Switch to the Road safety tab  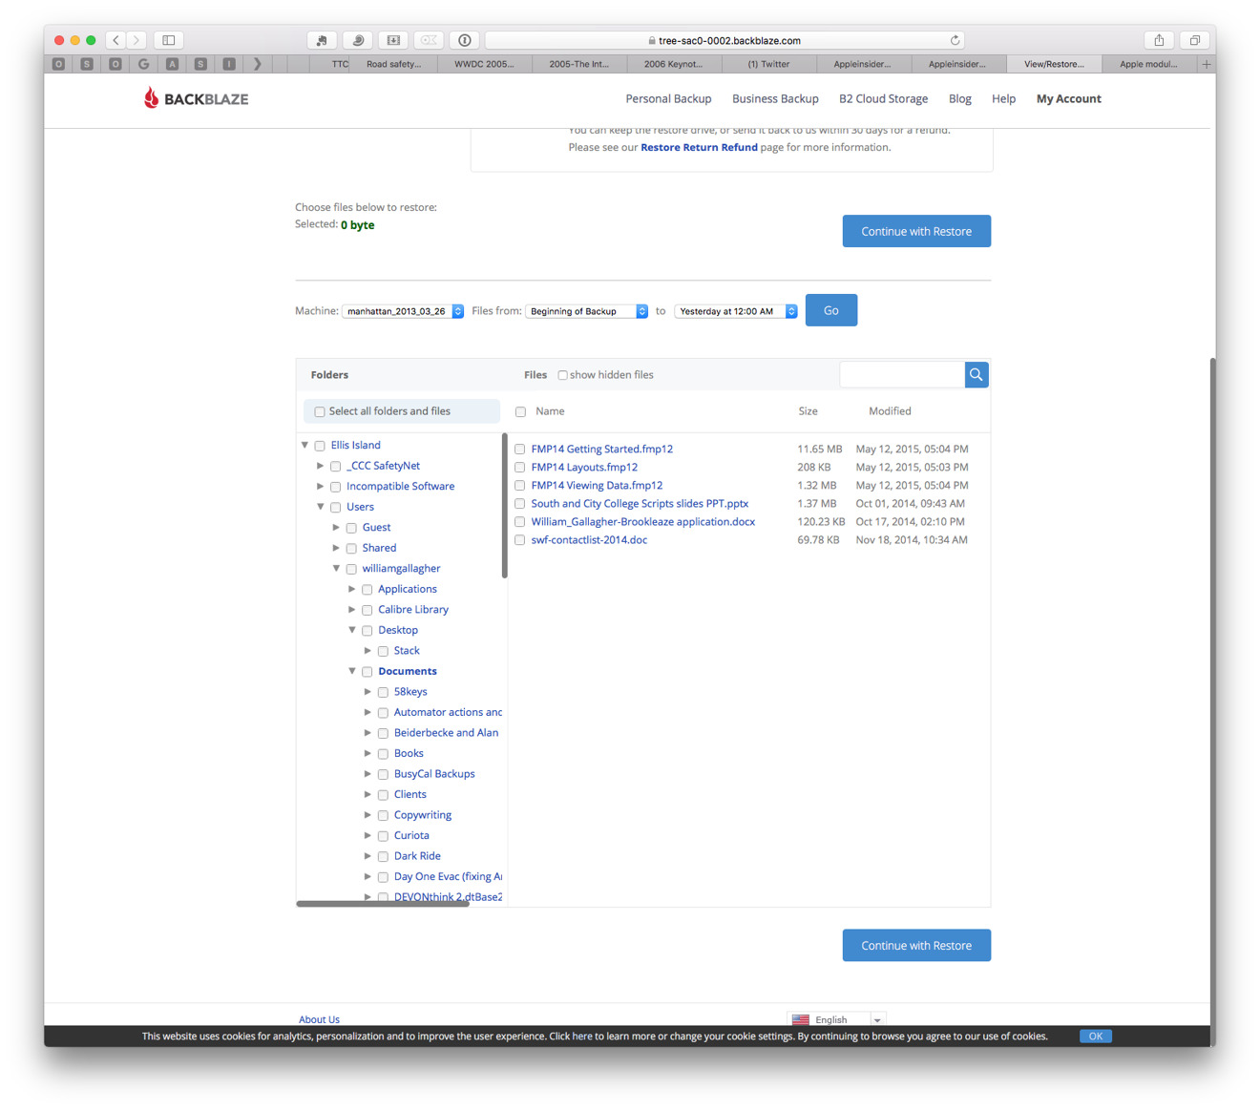click(393, 64)
